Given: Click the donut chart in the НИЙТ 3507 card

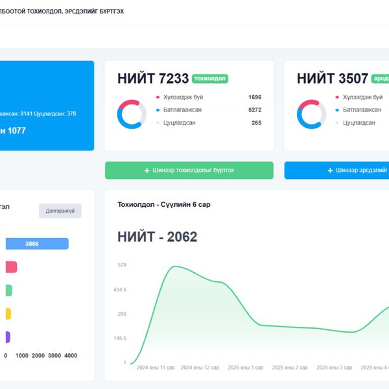Looking at the screenshot, I should tap(311, 114).
